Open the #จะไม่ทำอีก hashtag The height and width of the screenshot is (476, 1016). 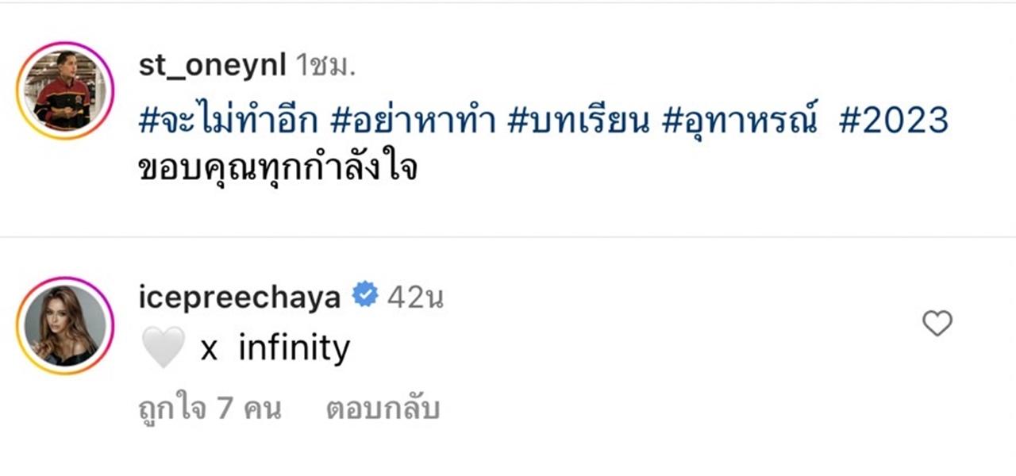[228, 120]
